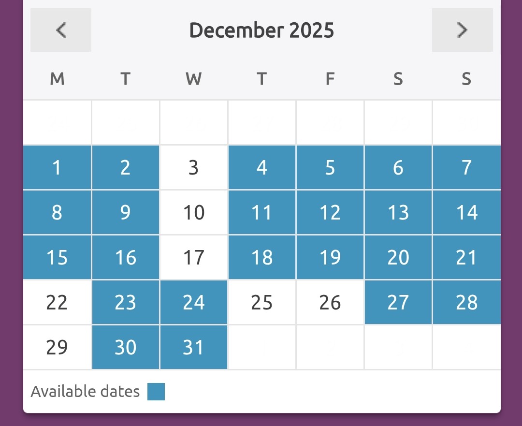Click December 27 on the calendar
The height and width of the screenshot is (426, 522).
(398, 302)
